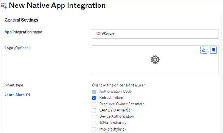Click the General Settings heading
The image size is (223, 133).
21,20
